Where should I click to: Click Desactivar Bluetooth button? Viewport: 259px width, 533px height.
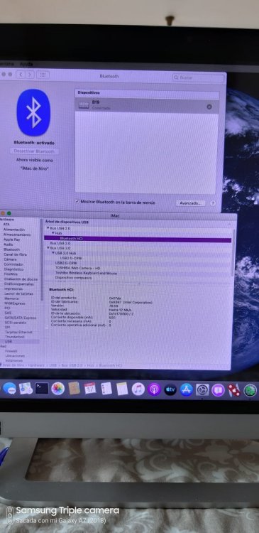click(34, 151)
